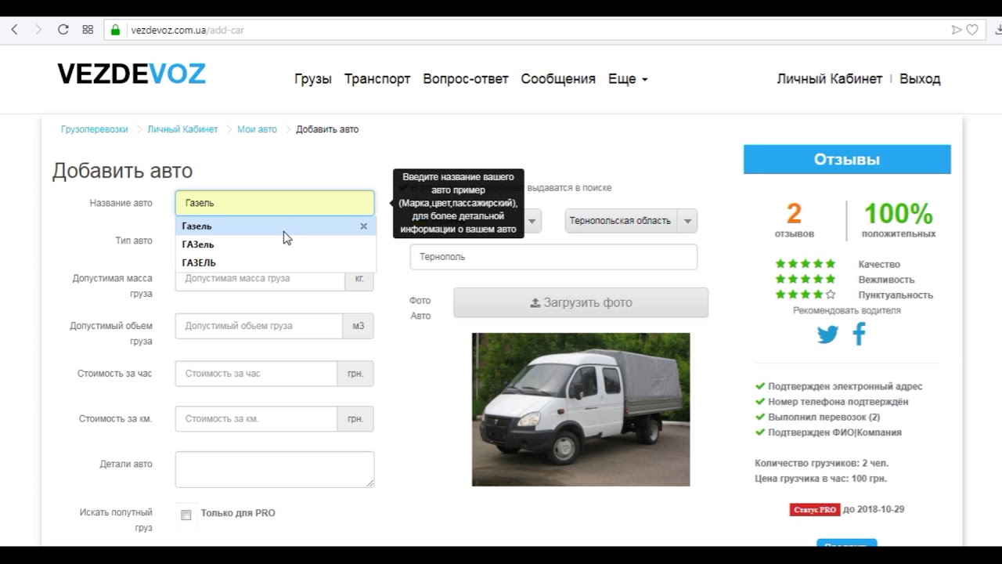Follow the Мои авто breadcrumb
The height and width of the screenshot is (564, 1002).
[257, 129]
